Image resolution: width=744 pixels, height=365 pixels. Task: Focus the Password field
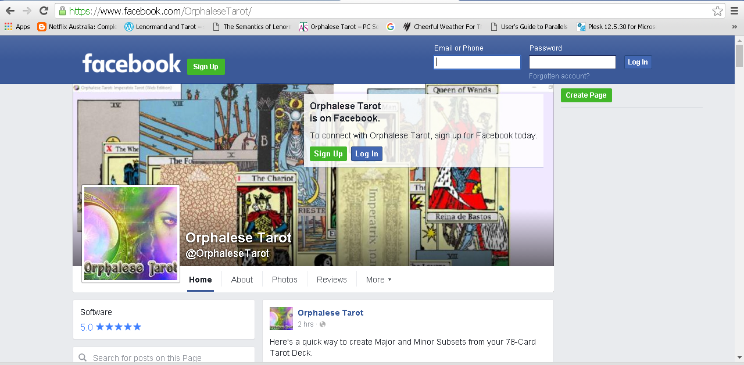click(573, 62)
